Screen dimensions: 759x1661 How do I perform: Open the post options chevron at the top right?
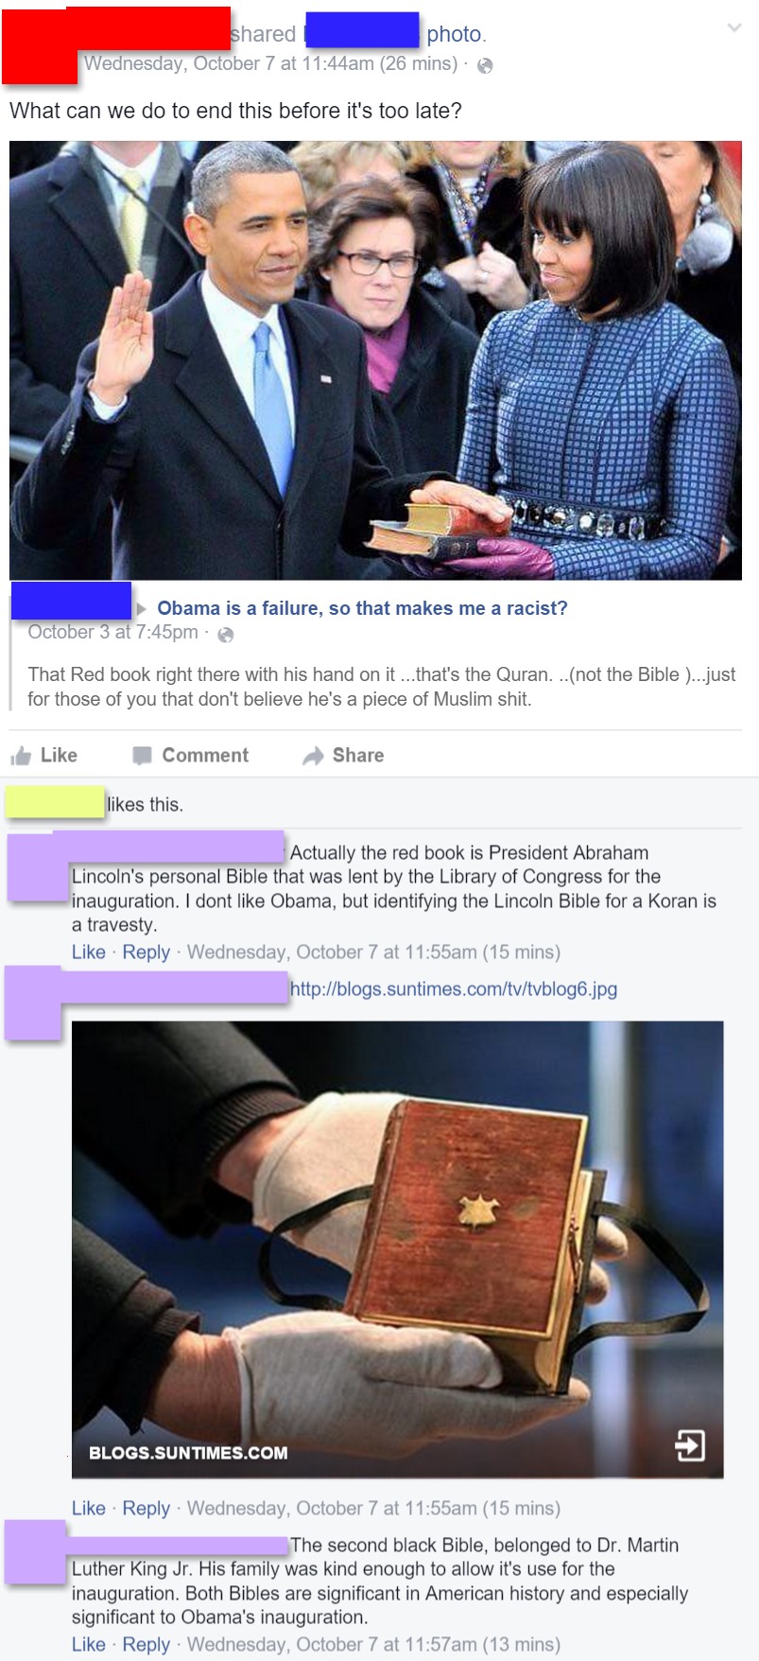click(733, 28)
